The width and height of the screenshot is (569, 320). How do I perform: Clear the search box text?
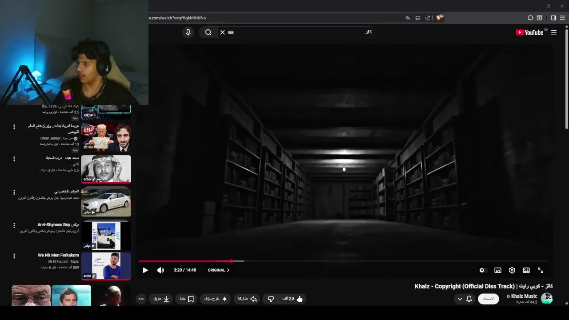223,32
